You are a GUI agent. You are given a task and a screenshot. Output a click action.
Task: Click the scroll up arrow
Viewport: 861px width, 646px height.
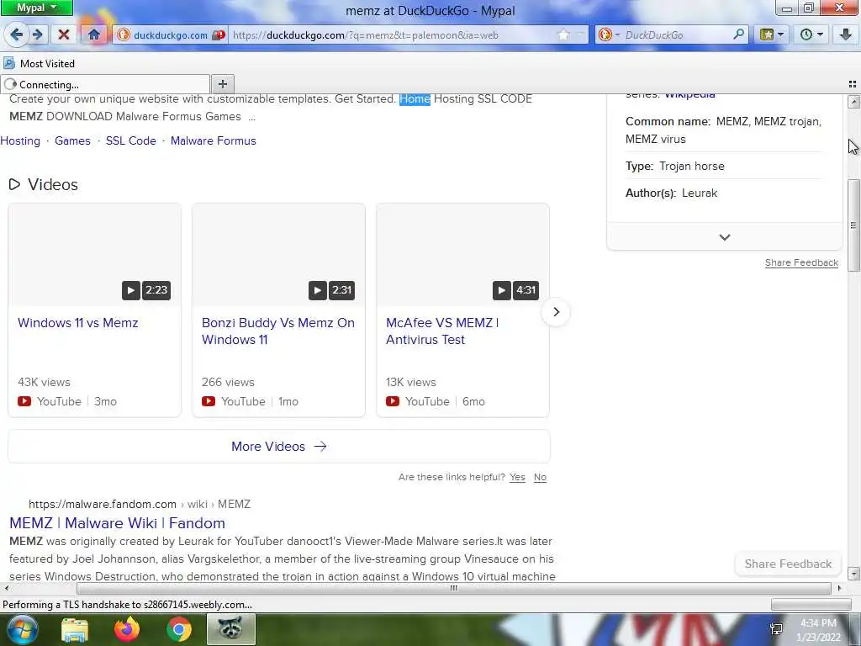853,101
